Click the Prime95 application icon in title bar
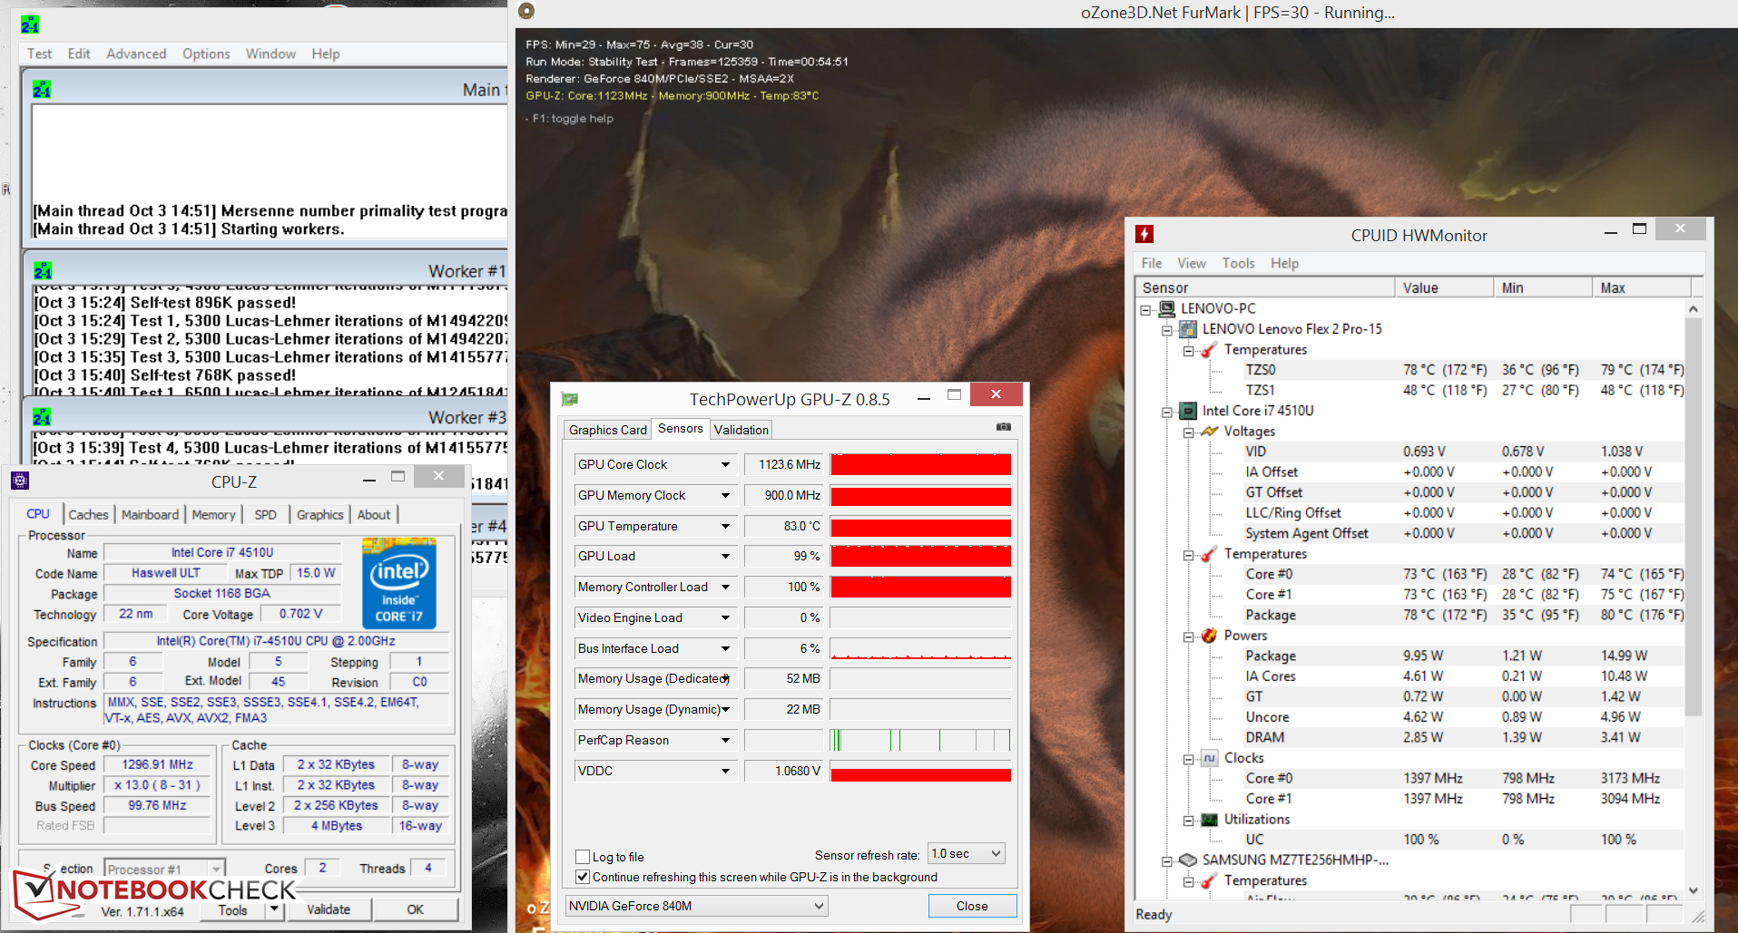The height and width of the screenshot is (933, 1738). coord(29,25)
